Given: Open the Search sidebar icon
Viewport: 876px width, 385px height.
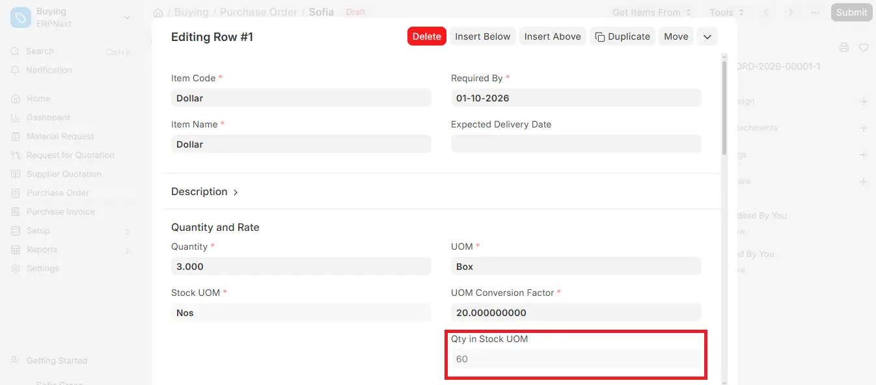Looking at the screenshot, I should [x=15, y=51].
